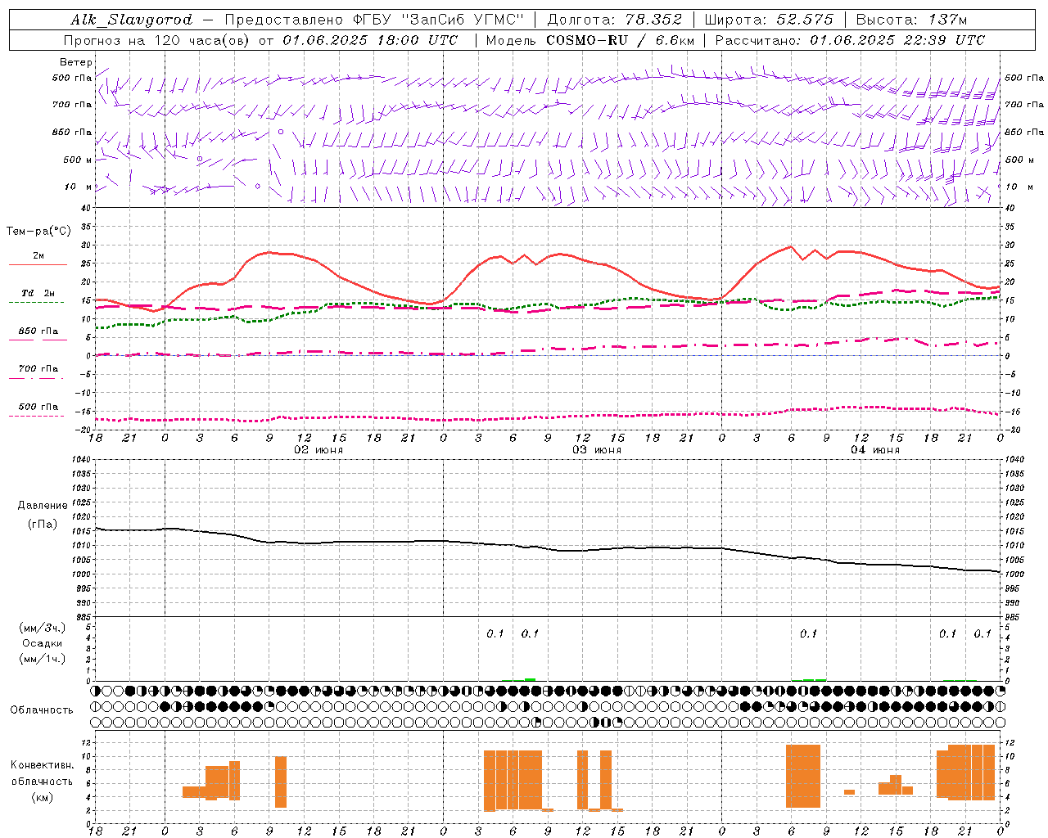Image resolution: width=1048 pixels, height=838 pixels.
Task: Click the 'Td 2м' dew point legend entry
Action: (x=38, y=293)
